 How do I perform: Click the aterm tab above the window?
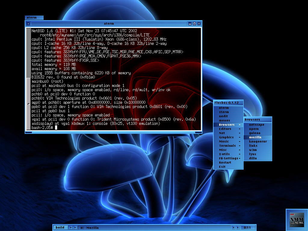[x=34, y=17]
